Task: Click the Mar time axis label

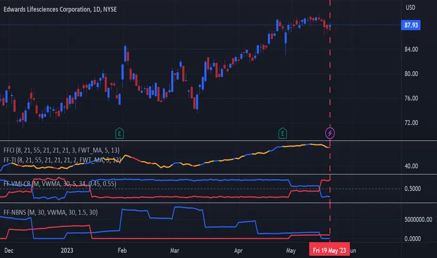Action: point(174,250)
